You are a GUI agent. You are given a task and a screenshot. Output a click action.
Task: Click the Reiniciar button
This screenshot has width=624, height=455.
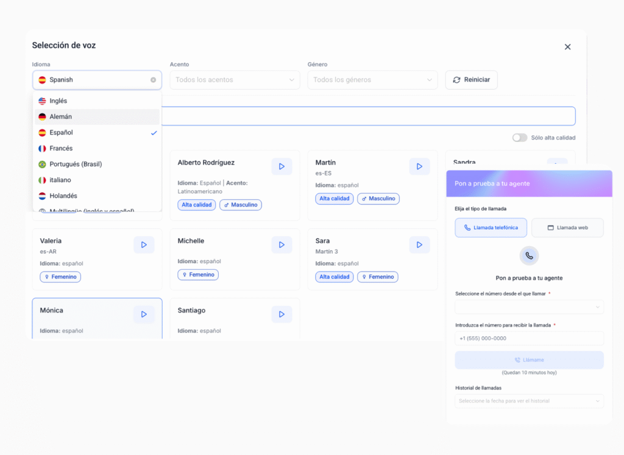tap(472, 80)
